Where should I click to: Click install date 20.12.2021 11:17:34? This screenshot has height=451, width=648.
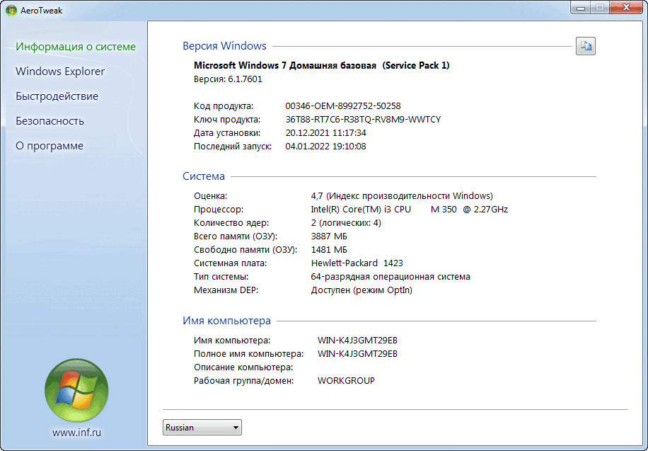(x=325, y=133)
